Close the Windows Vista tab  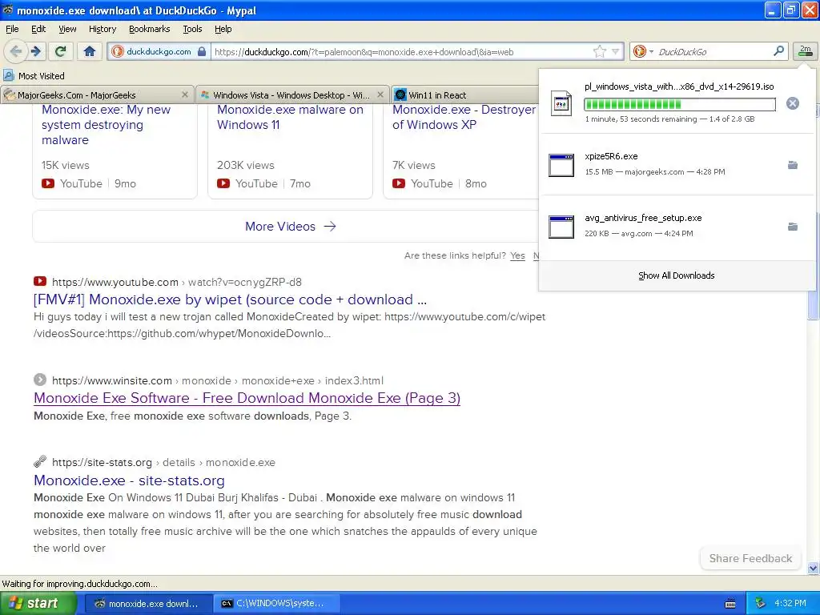[380, 94]
